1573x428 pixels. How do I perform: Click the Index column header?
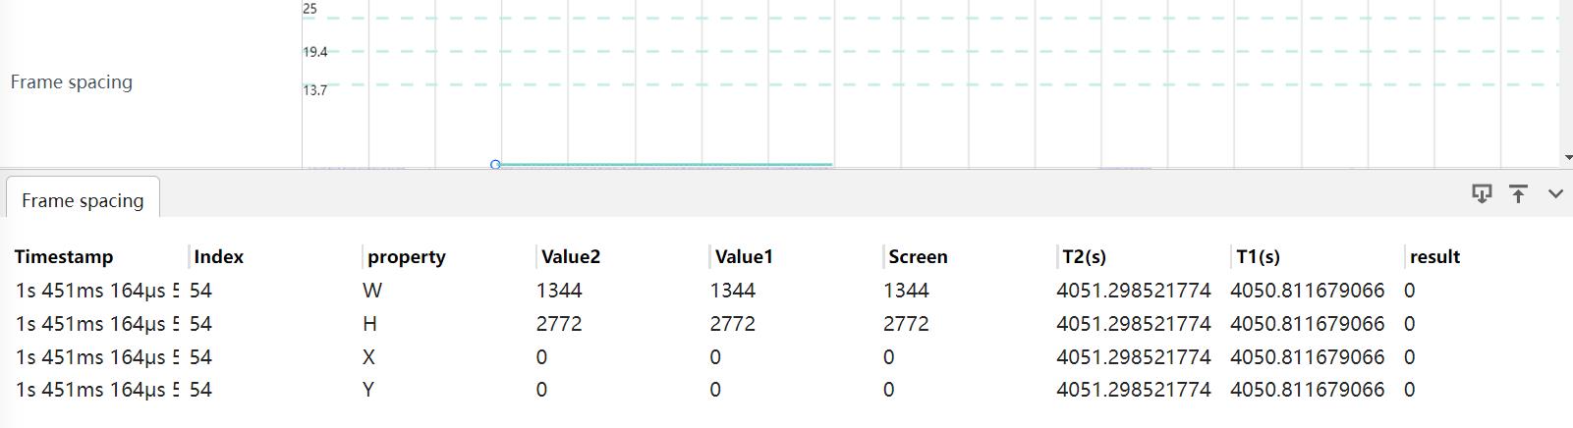[x=218, y=257]
